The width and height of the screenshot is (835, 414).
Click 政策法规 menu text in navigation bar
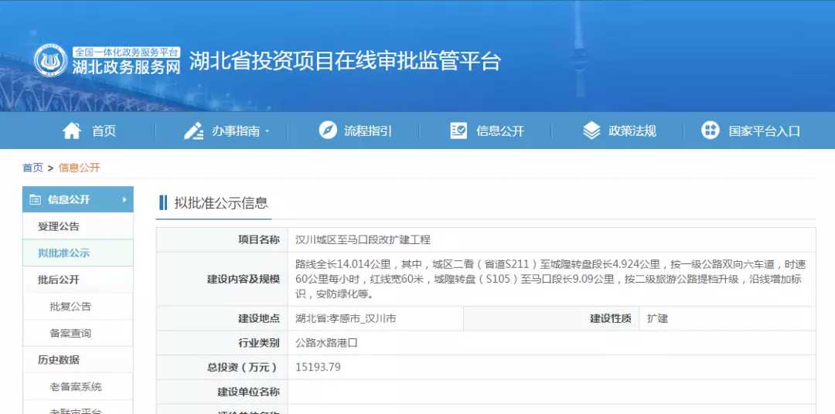click(x=632, y=131)
